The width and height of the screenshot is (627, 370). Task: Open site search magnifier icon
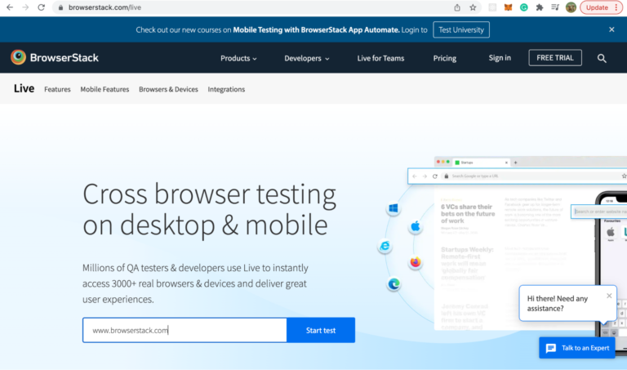tap(602, 59)
